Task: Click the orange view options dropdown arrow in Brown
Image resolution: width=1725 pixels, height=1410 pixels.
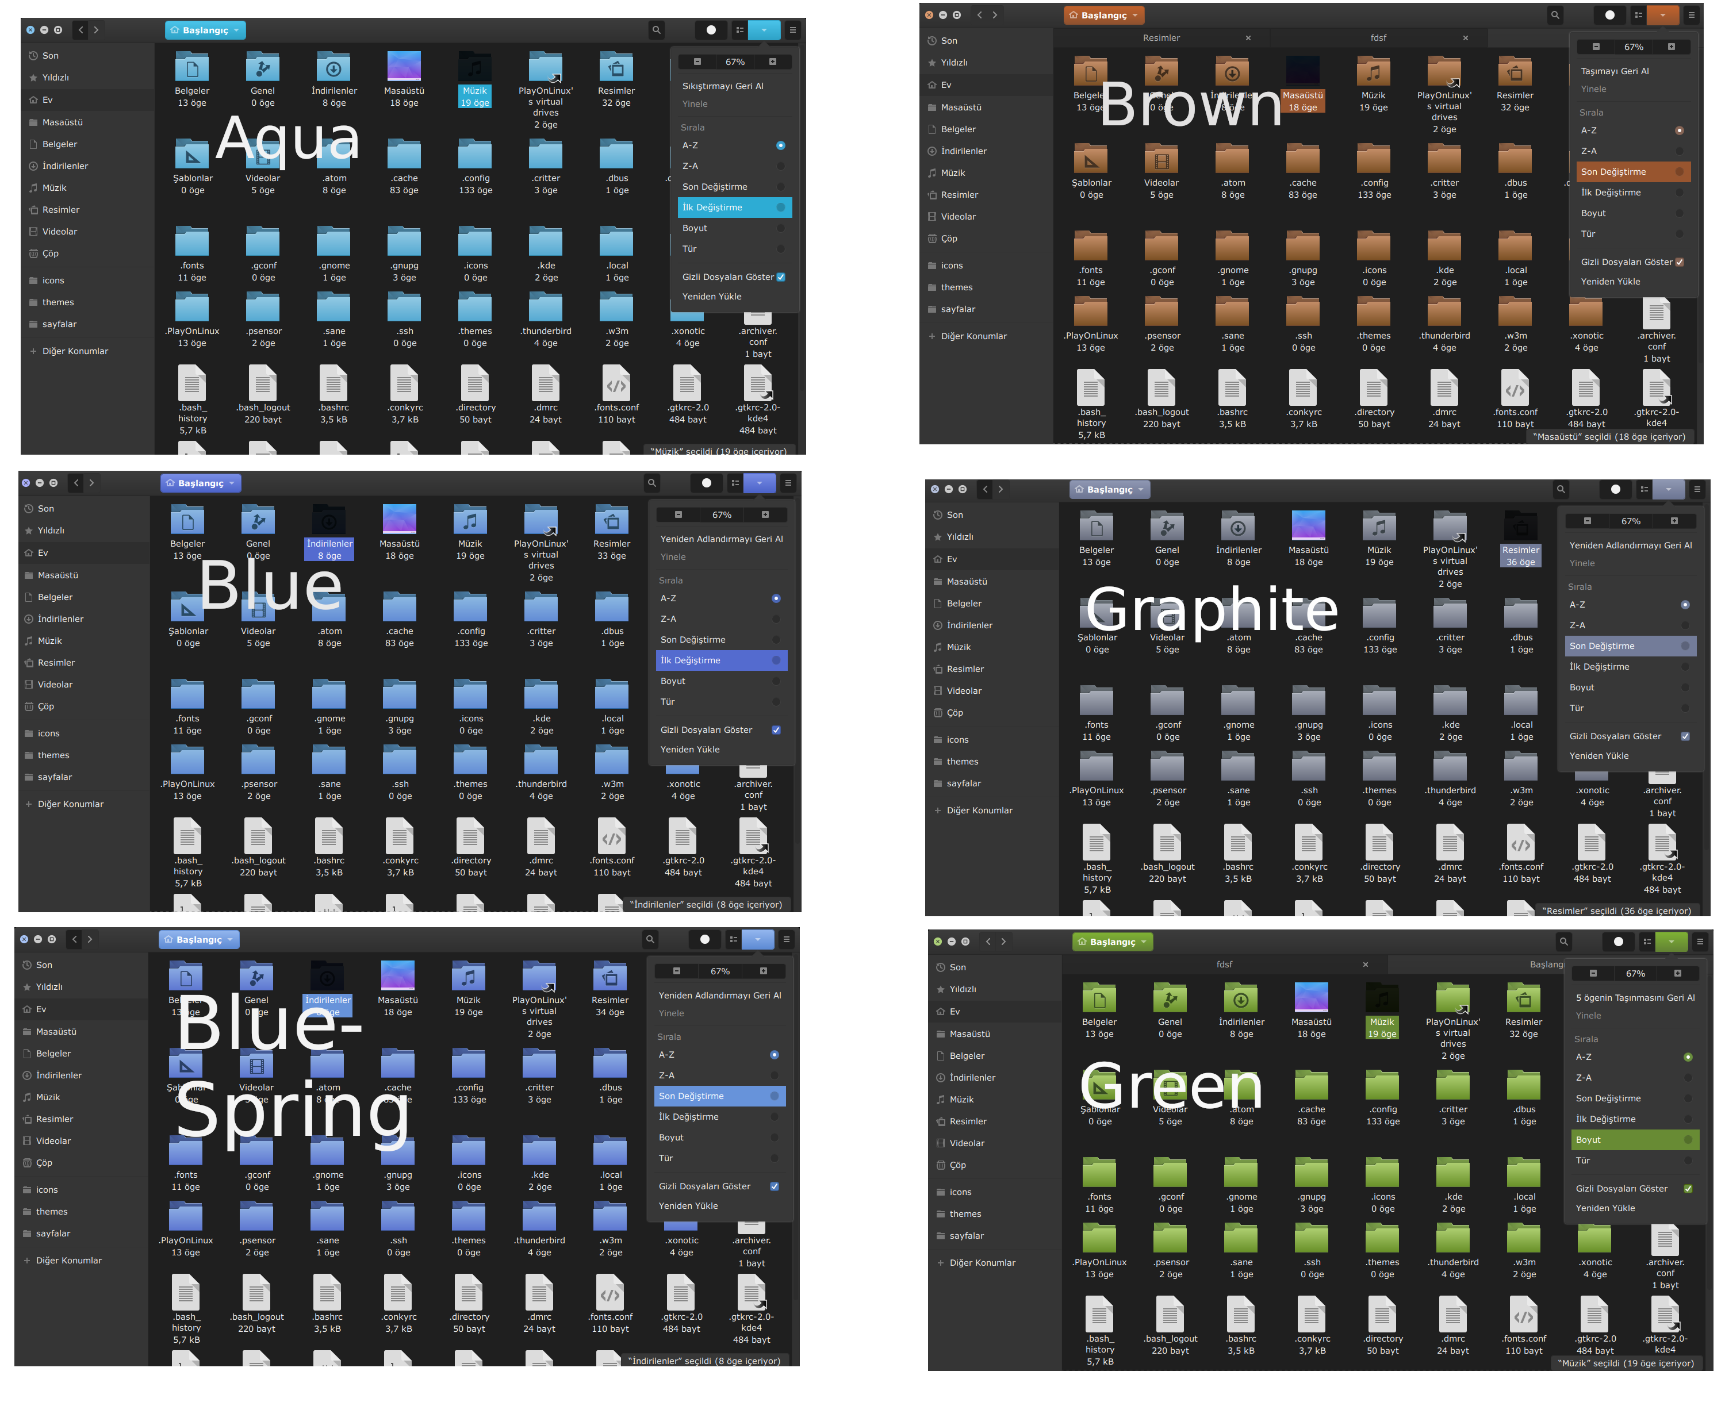Action: [x=1662, y=14]
